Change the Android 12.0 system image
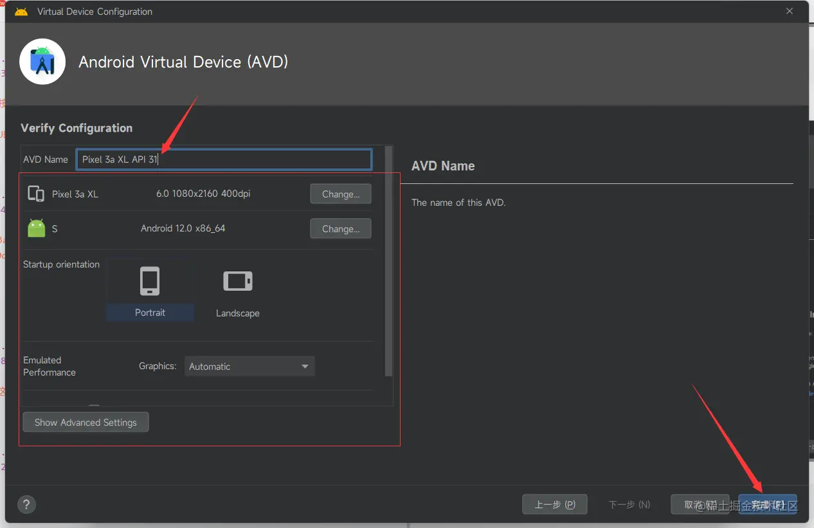This screenshot has width=814, height=528. point(341,229)
